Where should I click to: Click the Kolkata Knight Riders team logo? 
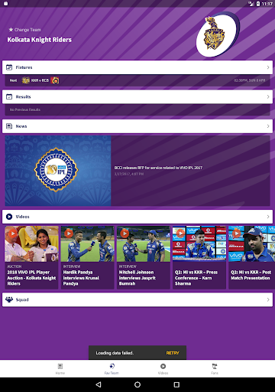[218, 34]
